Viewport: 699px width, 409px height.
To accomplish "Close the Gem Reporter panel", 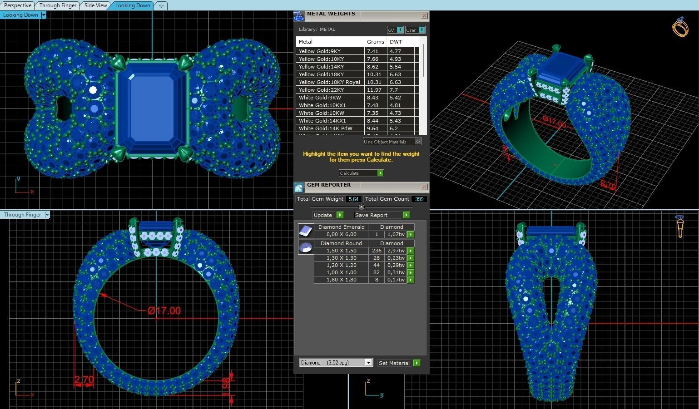I will coord(424,187).
